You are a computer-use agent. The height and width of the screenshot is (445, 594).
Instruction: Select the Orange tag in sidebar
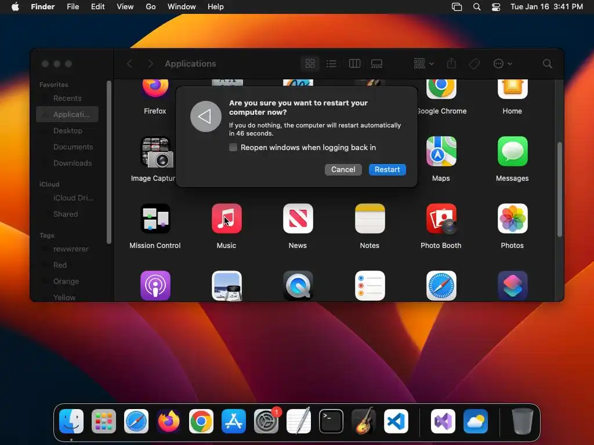[67, 282]
